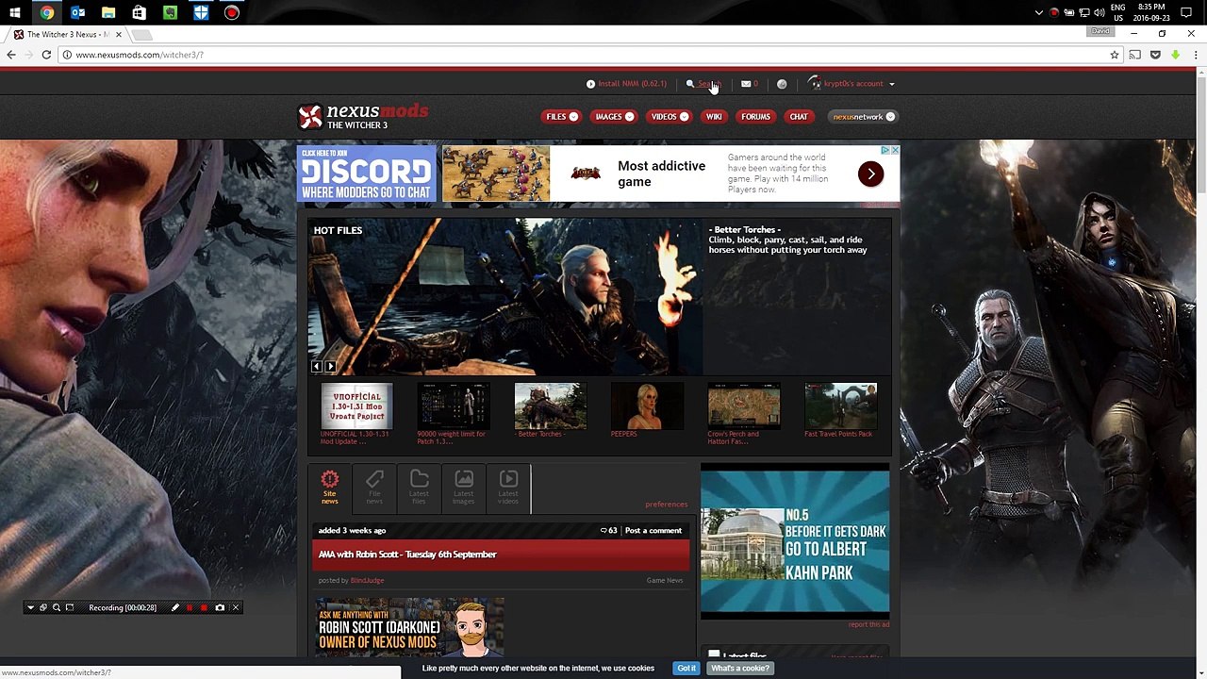
Task: Bookmark this page with the star icon
Action: tap(1115, 55)
